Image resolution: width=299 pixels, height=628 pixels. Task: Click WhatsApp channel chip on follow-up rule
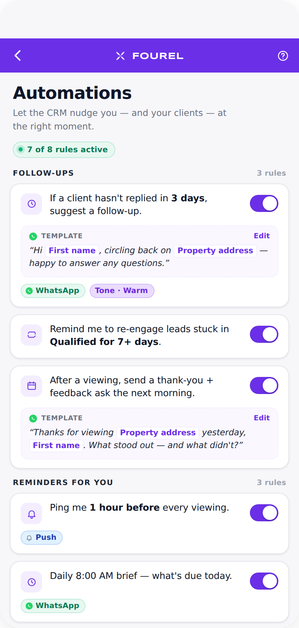(53, 291)
